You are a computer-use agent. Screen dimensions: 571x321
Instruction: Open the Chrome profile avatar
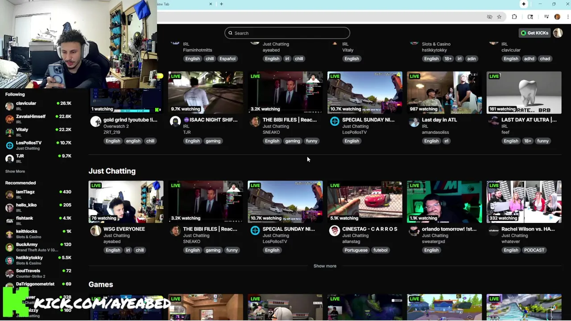(557, 17)
